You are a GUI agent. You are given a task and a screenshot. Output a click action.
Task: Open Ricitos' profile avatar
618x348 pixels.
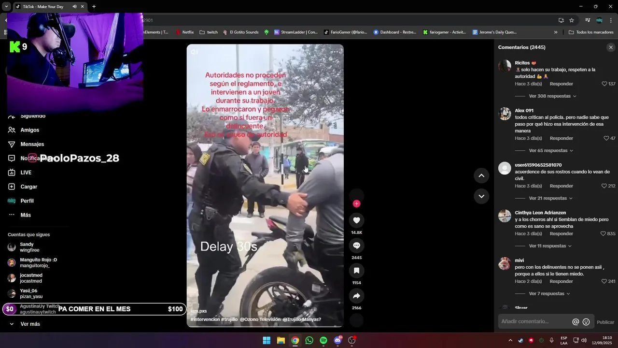tap(505, 66)
